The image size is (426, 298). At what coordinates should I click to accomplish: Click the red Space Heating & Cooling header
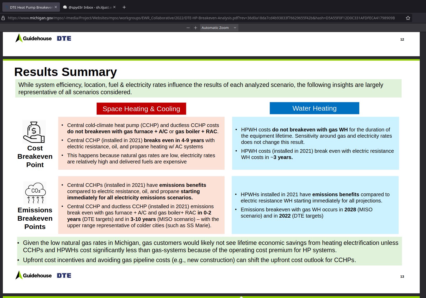[x=141, y=109]
